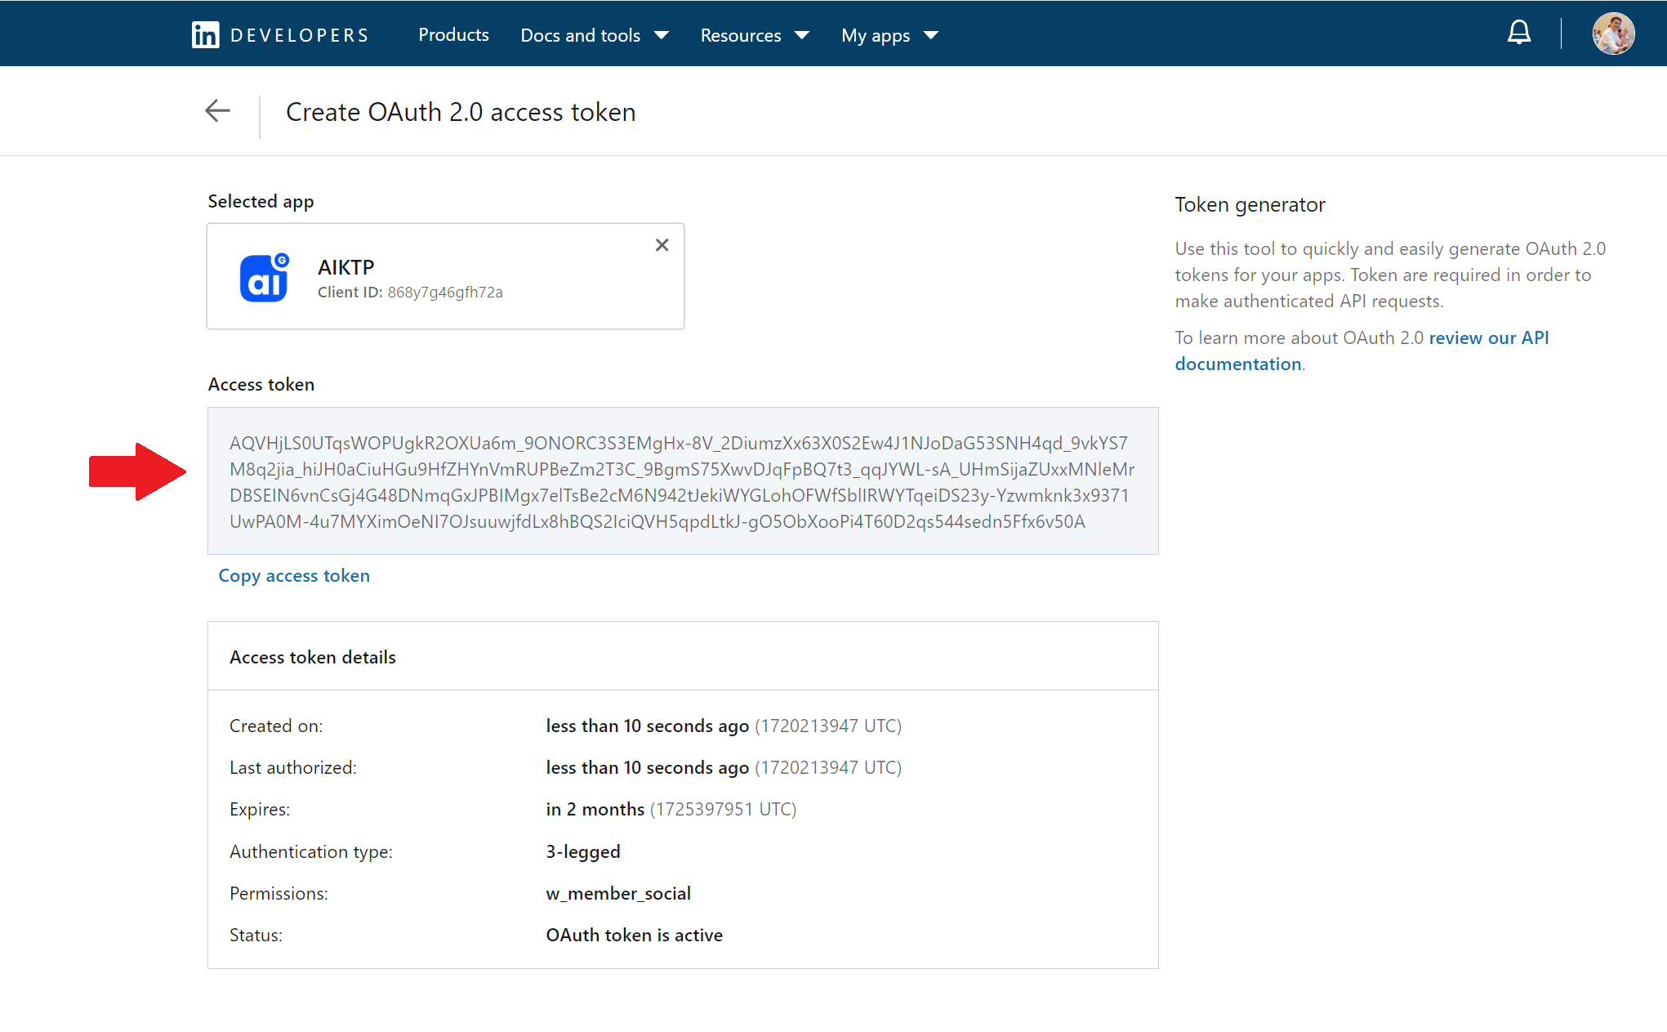Click the Access token details header

(x=313, y=657)
